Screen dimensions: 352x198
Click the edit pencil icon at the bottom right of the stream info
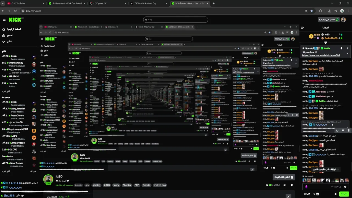(288, 196)
